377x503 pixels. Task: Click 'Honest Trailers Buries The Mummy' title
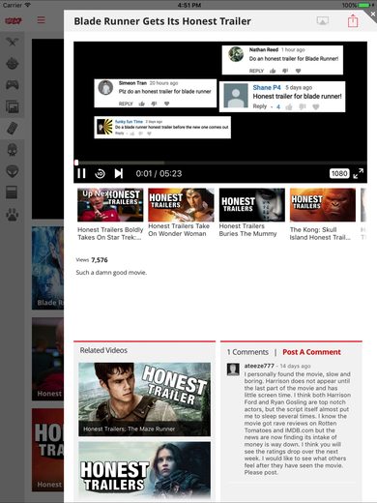[247, 230]
